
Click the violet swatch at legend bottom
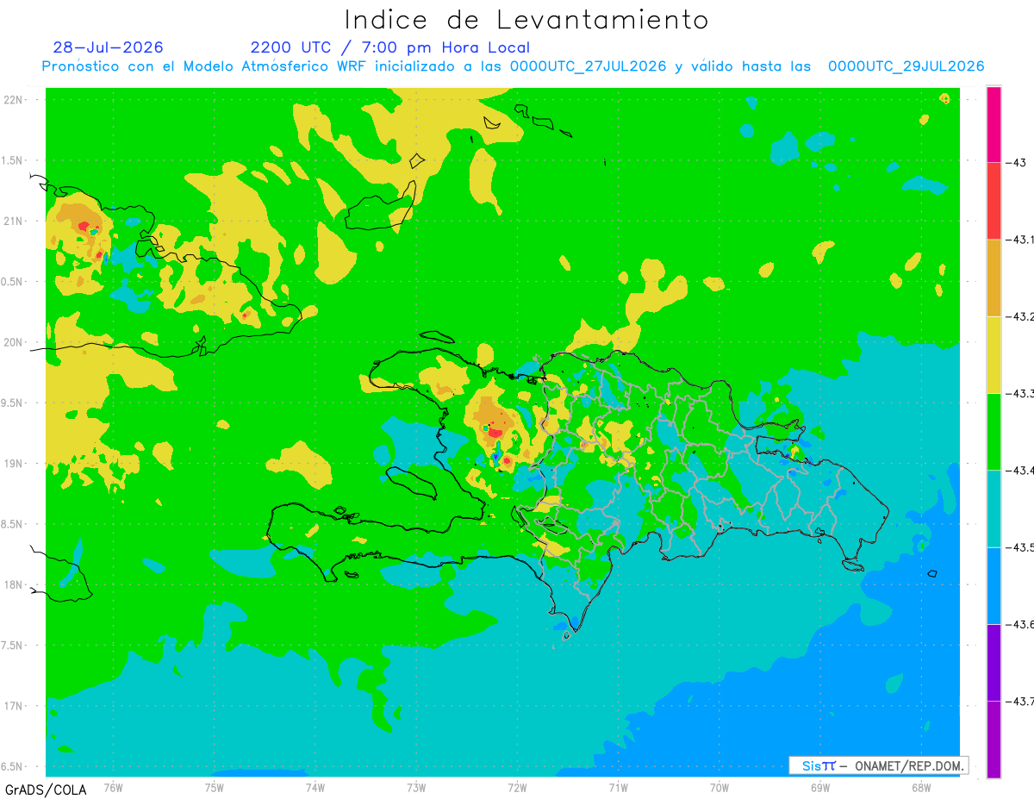pos(994,739)
